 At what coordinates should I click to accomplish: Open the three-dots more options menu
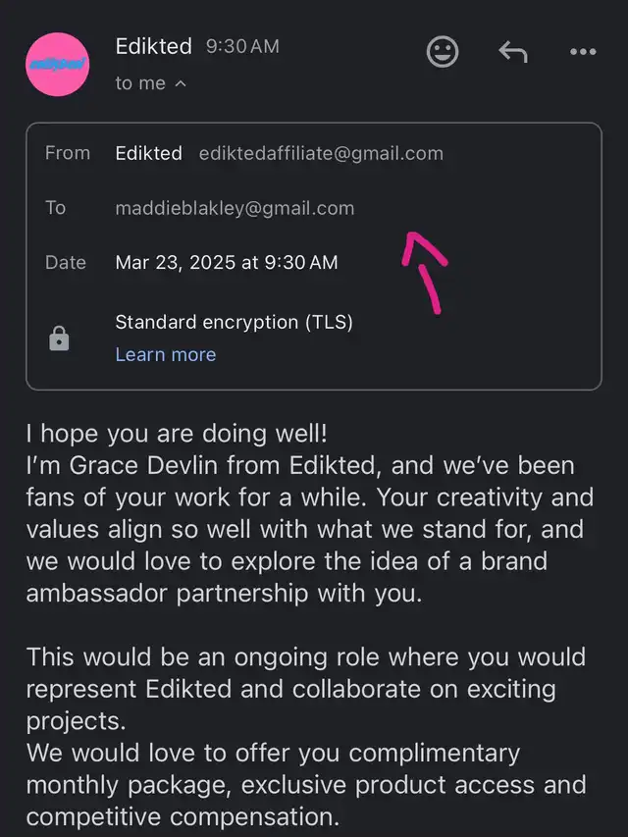(583, 52)
